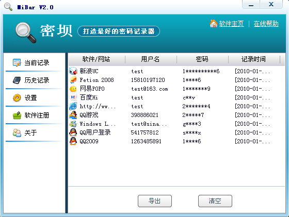Click username test@163.com

150,89
